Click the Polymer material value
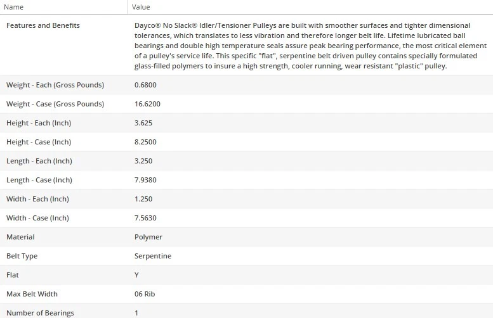 pos(148,237)
